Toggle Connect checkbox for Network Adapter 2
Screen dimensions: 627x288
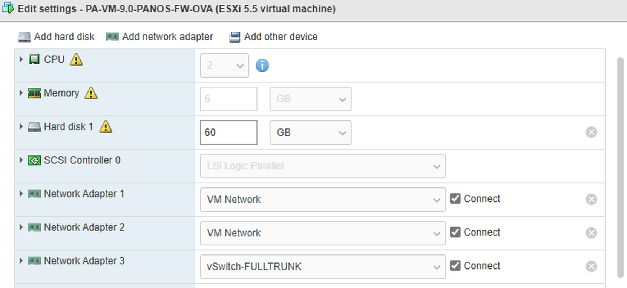pyautogui.click(x=455, y=232)
